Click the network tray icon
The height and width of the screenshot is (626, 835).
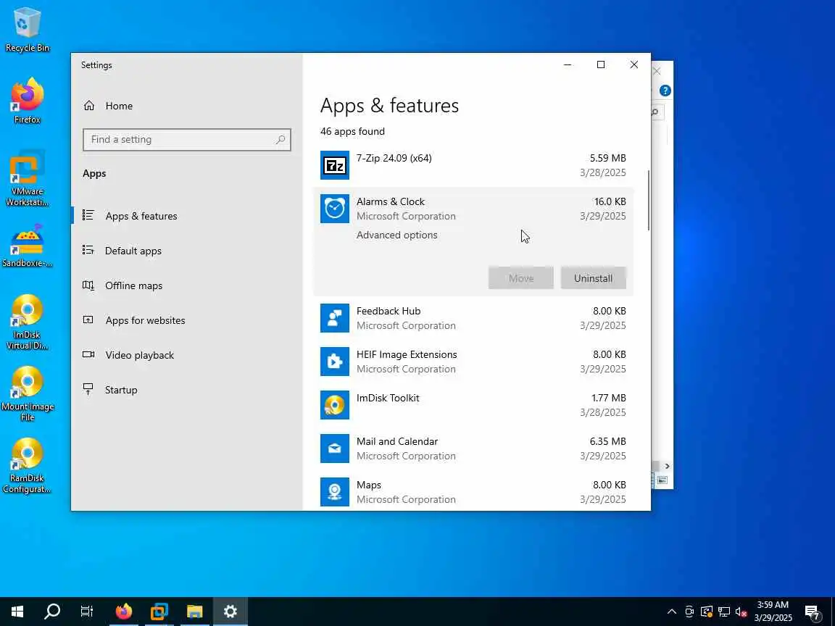click(723, 612)
